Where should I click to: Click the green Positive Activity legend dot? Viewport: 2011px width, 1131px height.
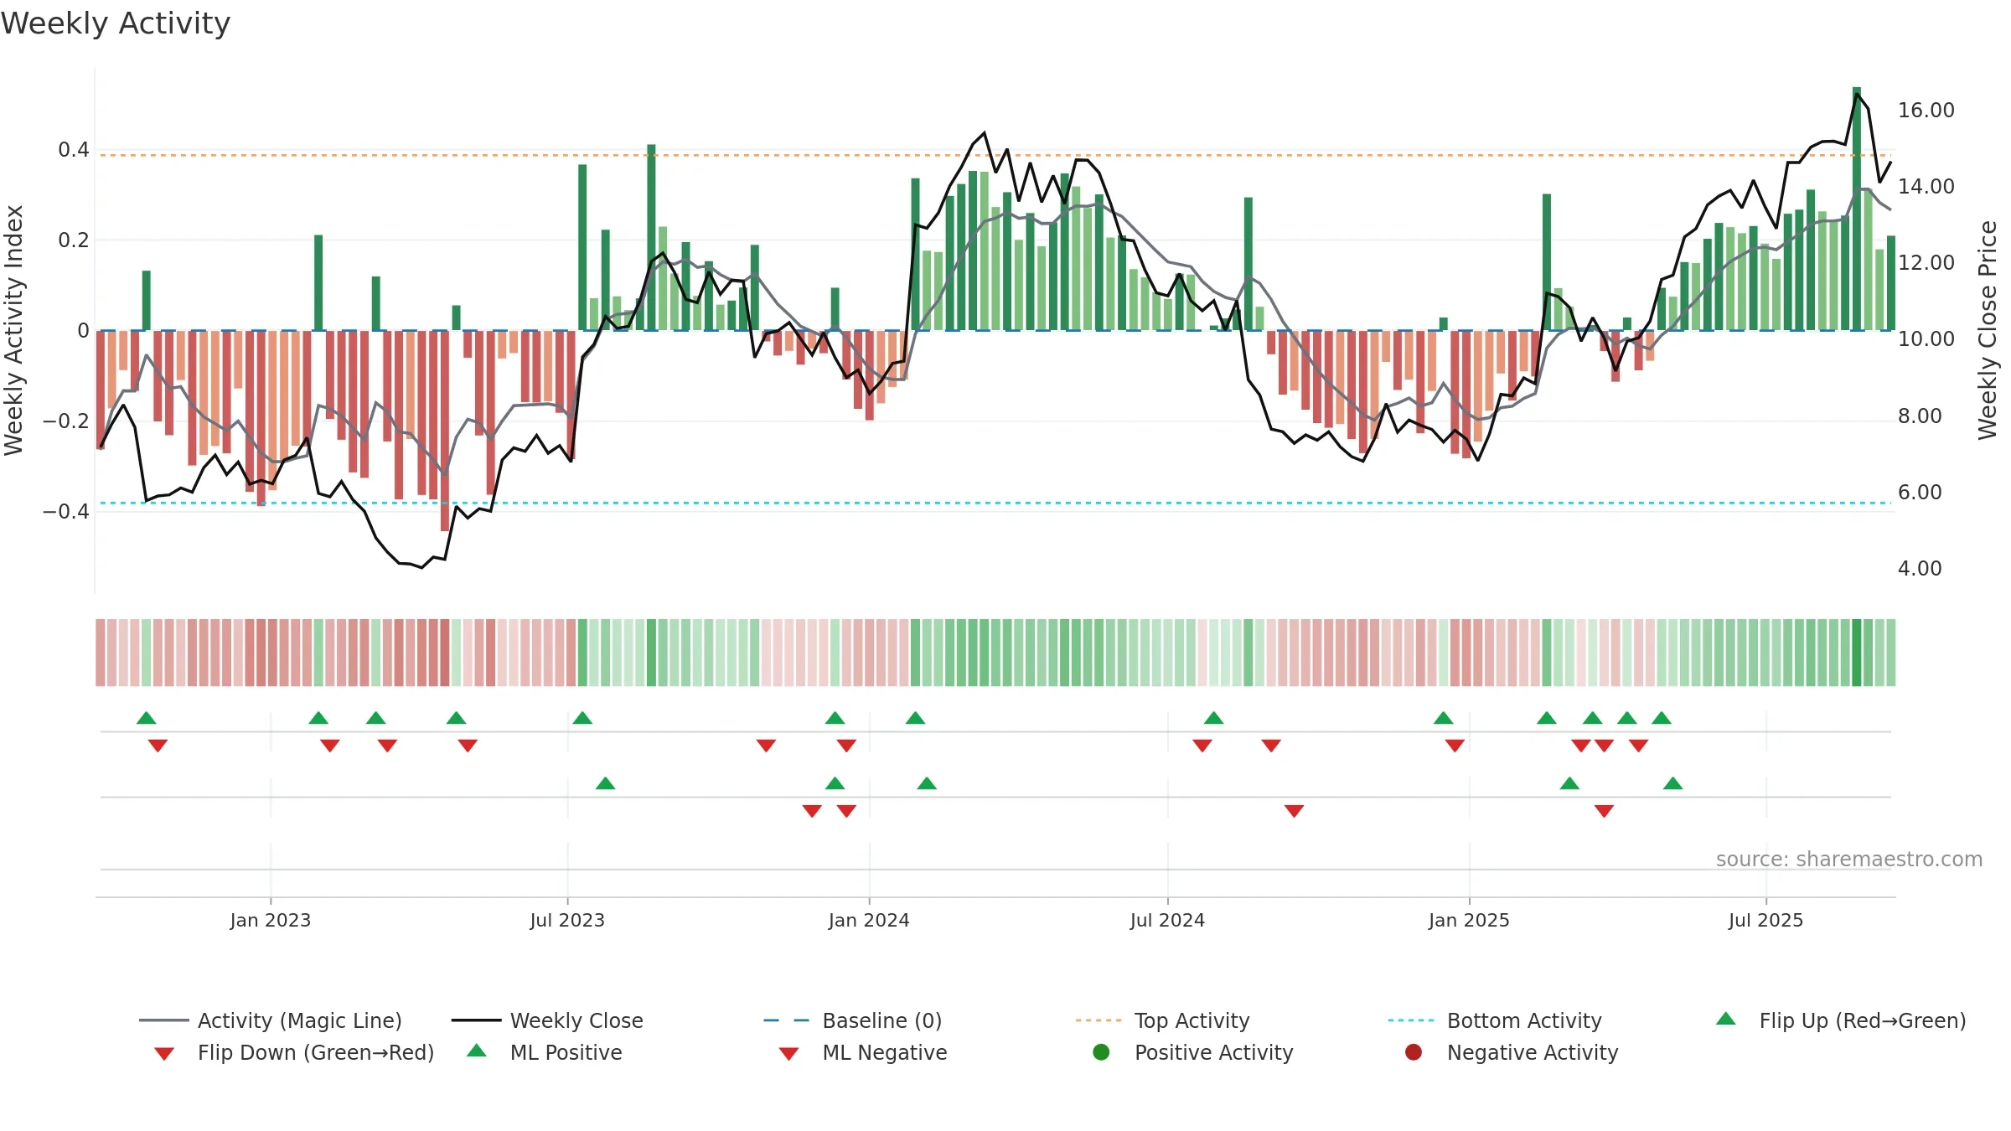coord(1102,1052)
